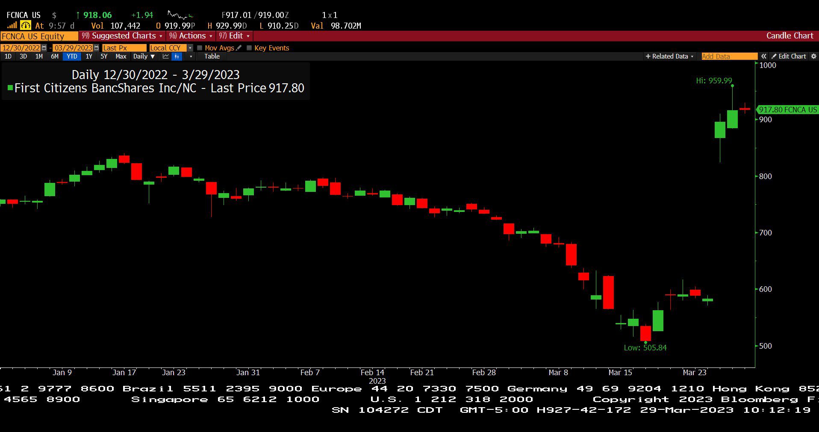Click the green up-arrow price indicator

pos(78,15)
